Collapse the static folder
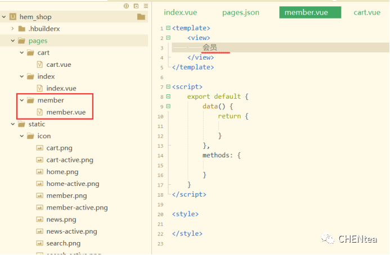390x255 pixels. 12,124
